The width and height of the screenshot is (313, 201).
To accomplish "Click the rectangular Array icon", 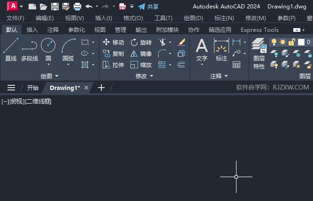I will tap(162, 65).
